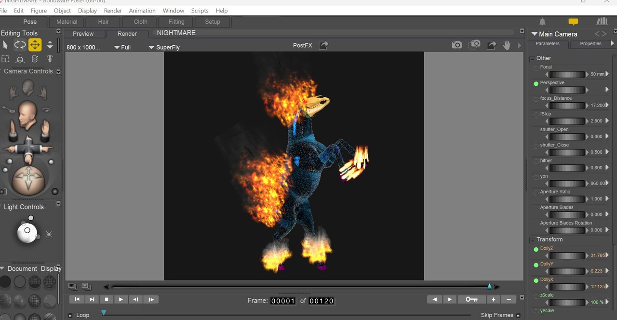
Task: Toggle the DollyZ animation green dot
Action: click(x=536, y=249)
